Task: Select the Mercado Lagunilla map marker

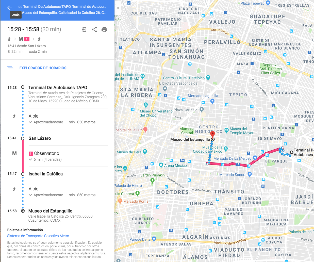Action: [x=212, y=101]
